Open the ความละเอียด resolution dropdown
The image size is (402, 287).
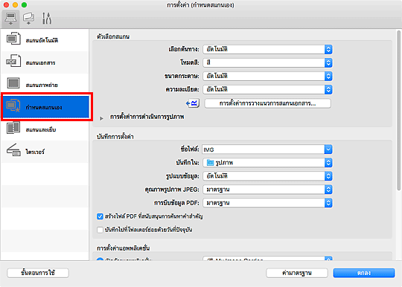pos(267,89)
